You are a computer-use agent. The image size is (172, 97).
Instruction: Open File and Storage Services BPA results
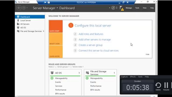point(95,90)
